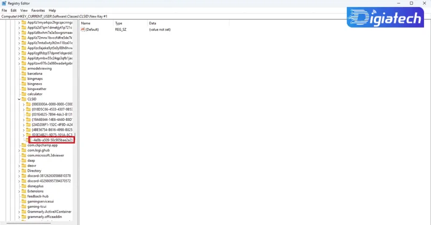Image resolution: width=431 pixels, height=225 pixels.
Task: Open the View menu
Action: (x=24, y=10)
